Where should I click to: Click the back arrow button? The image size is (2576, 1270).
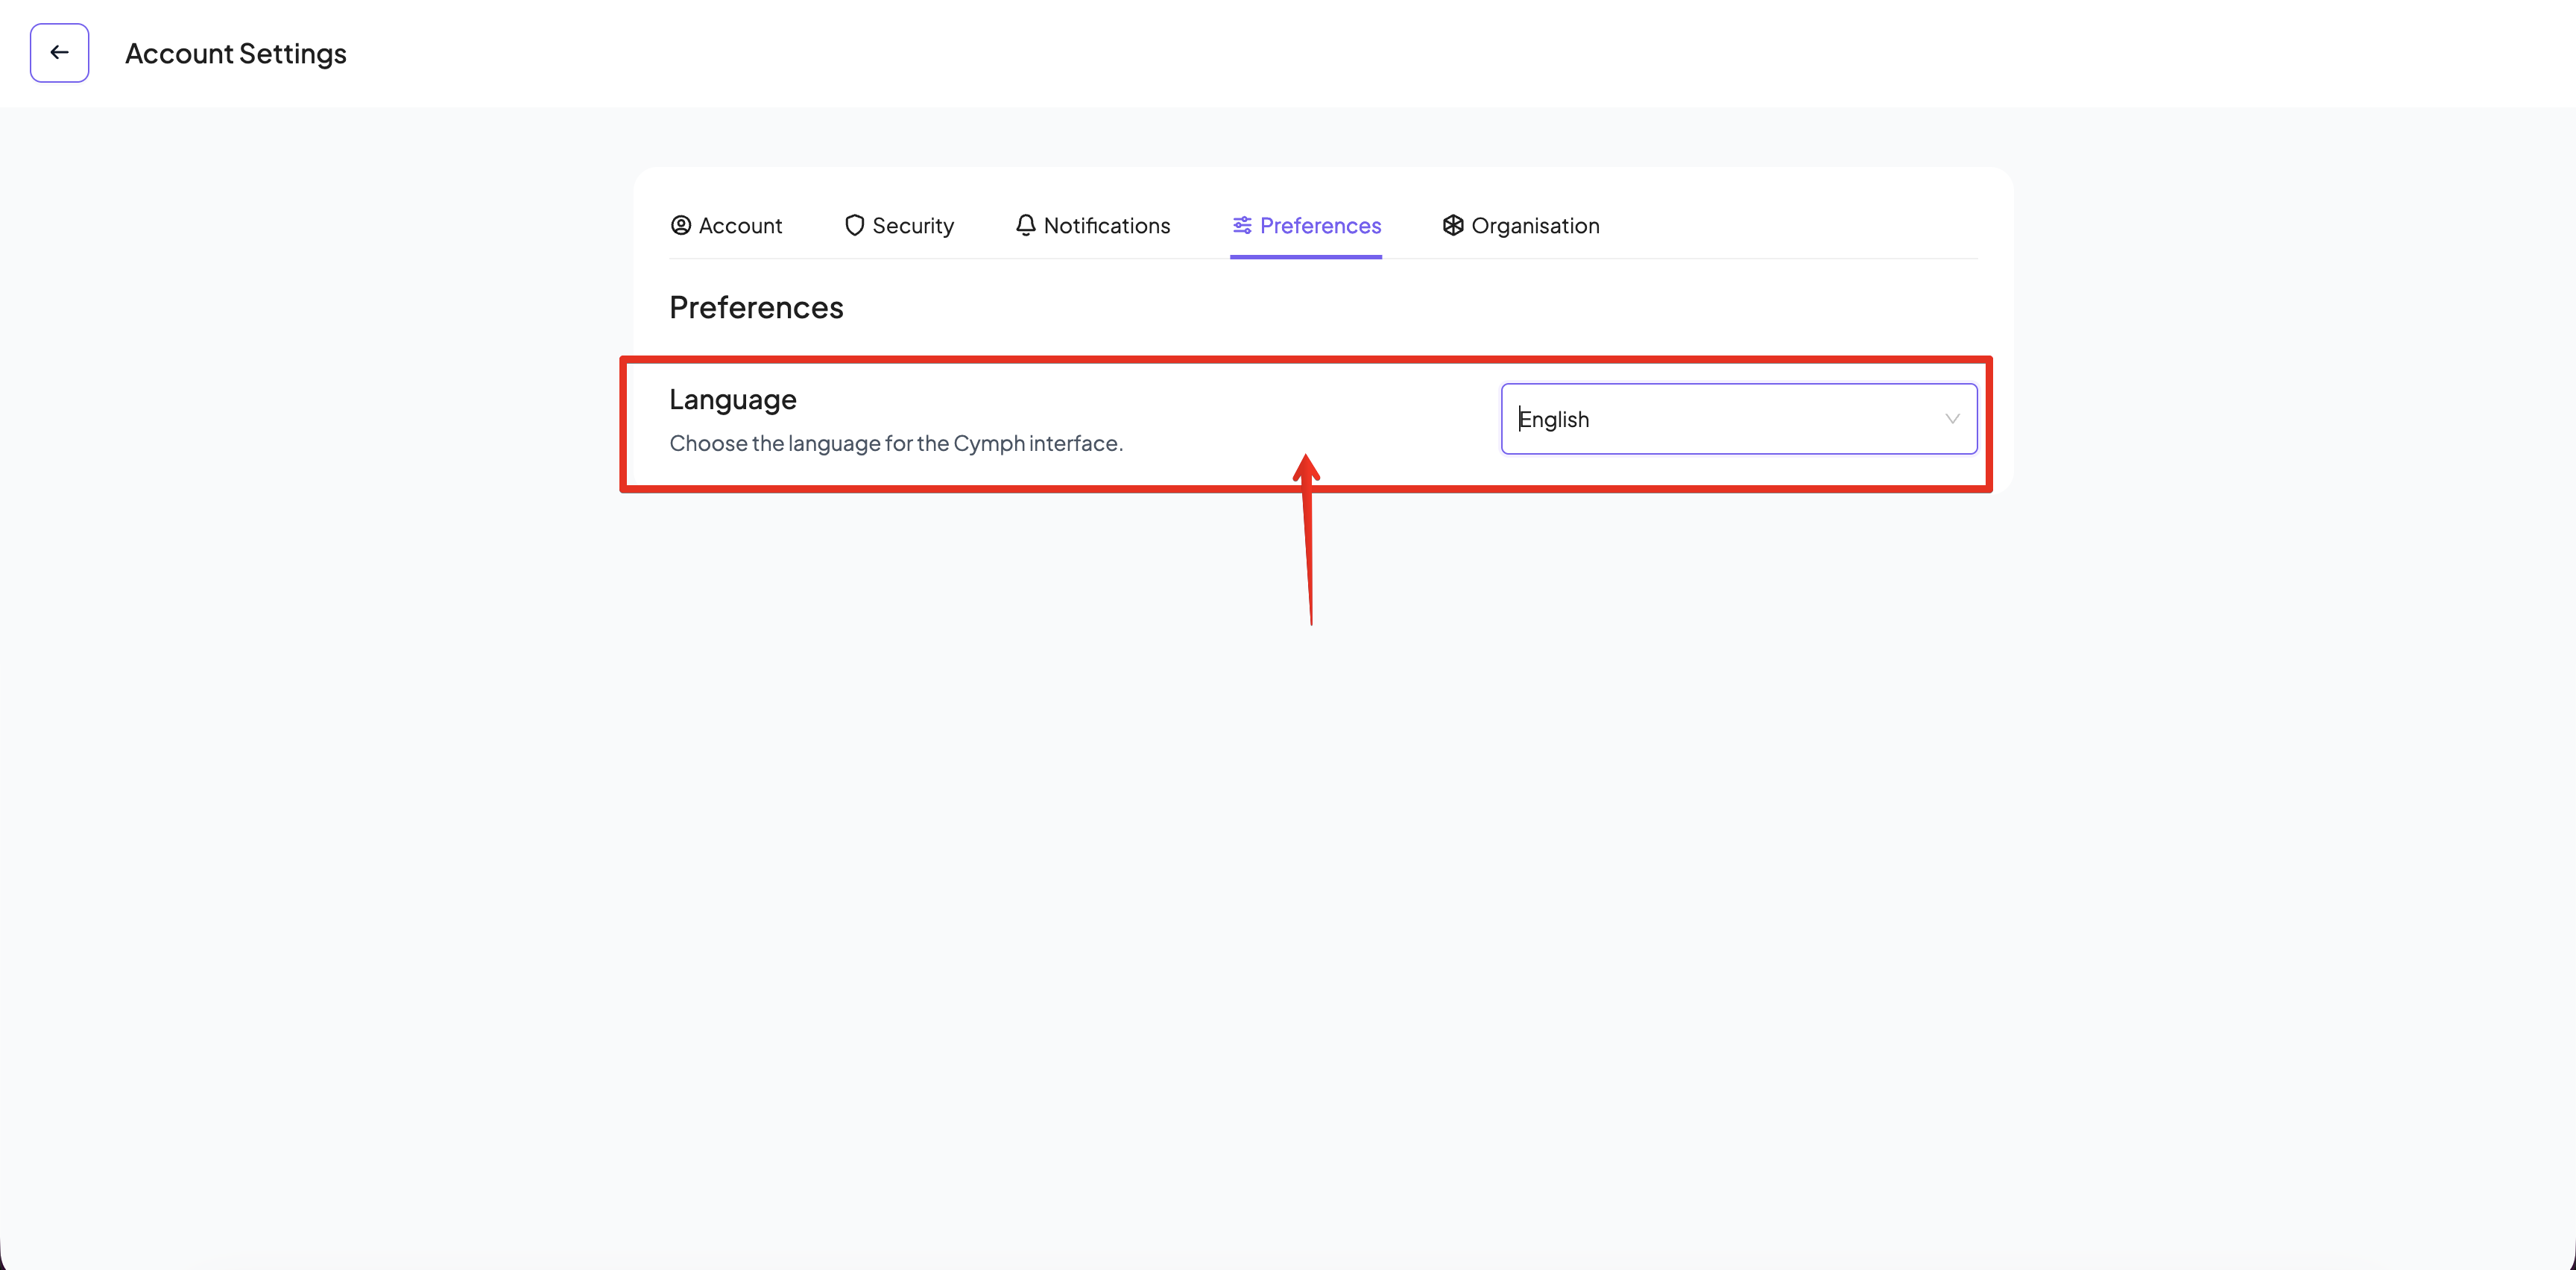59,53
